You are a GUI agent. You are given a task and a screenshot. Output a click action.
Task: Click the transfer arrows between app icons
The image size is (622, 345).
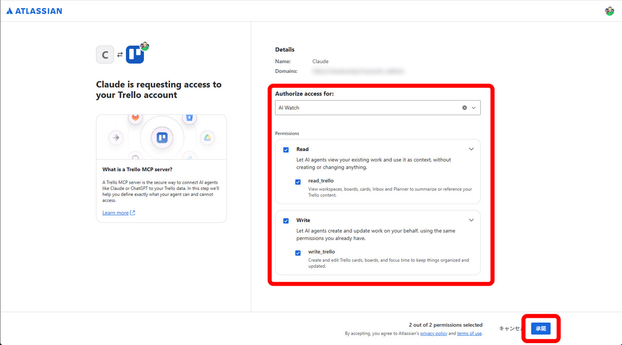click(x=120, y=55)
